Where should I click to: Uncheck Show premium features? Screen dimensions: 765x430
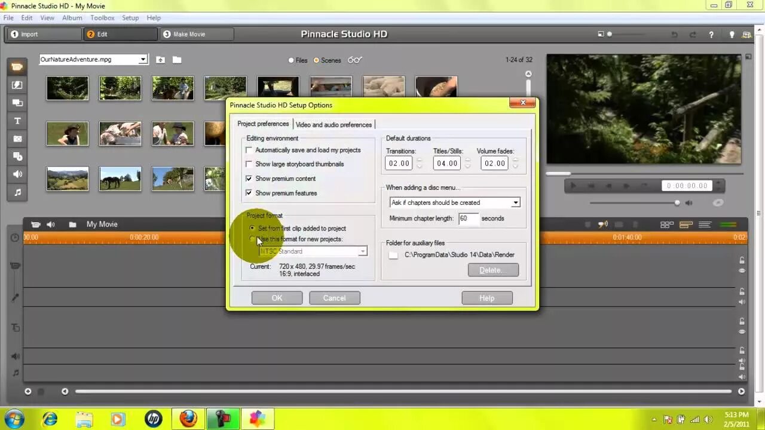[249, 193]
